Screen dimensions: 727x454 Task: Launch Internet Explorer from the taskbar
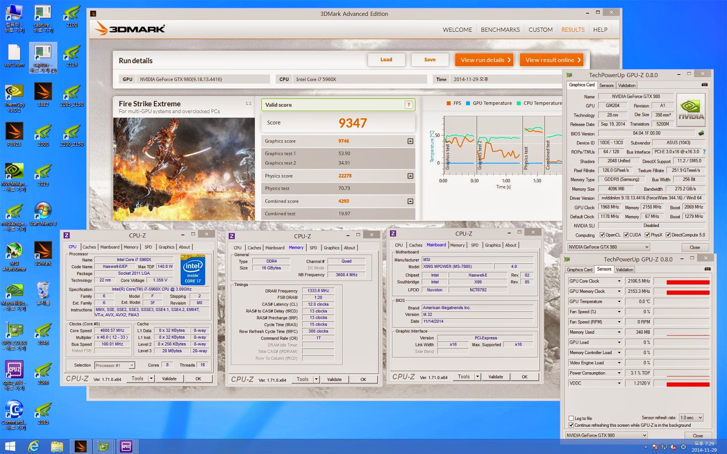pyautogui.click(x=34, y=447)
